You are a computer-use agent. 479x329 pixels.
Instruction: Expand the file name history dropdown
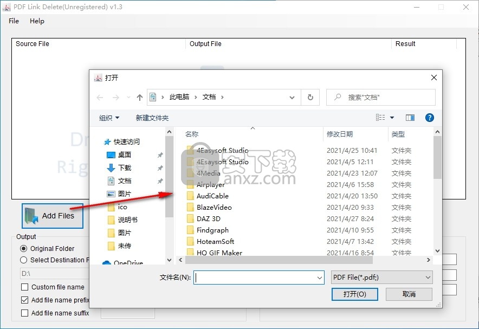coord(320,278)
